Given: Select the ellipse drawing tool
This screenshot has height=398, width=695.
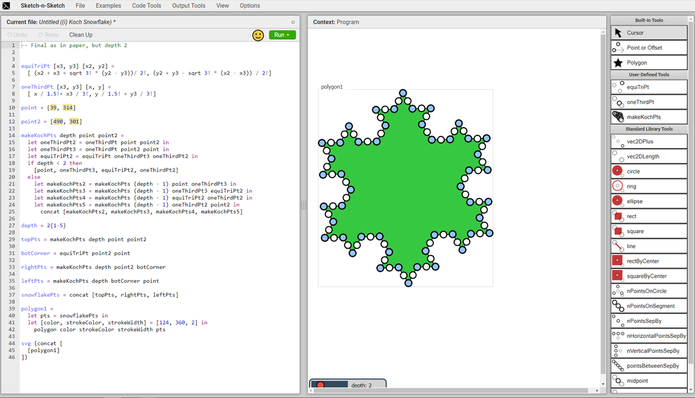Looking at the screenshot, I should point(649,202).
